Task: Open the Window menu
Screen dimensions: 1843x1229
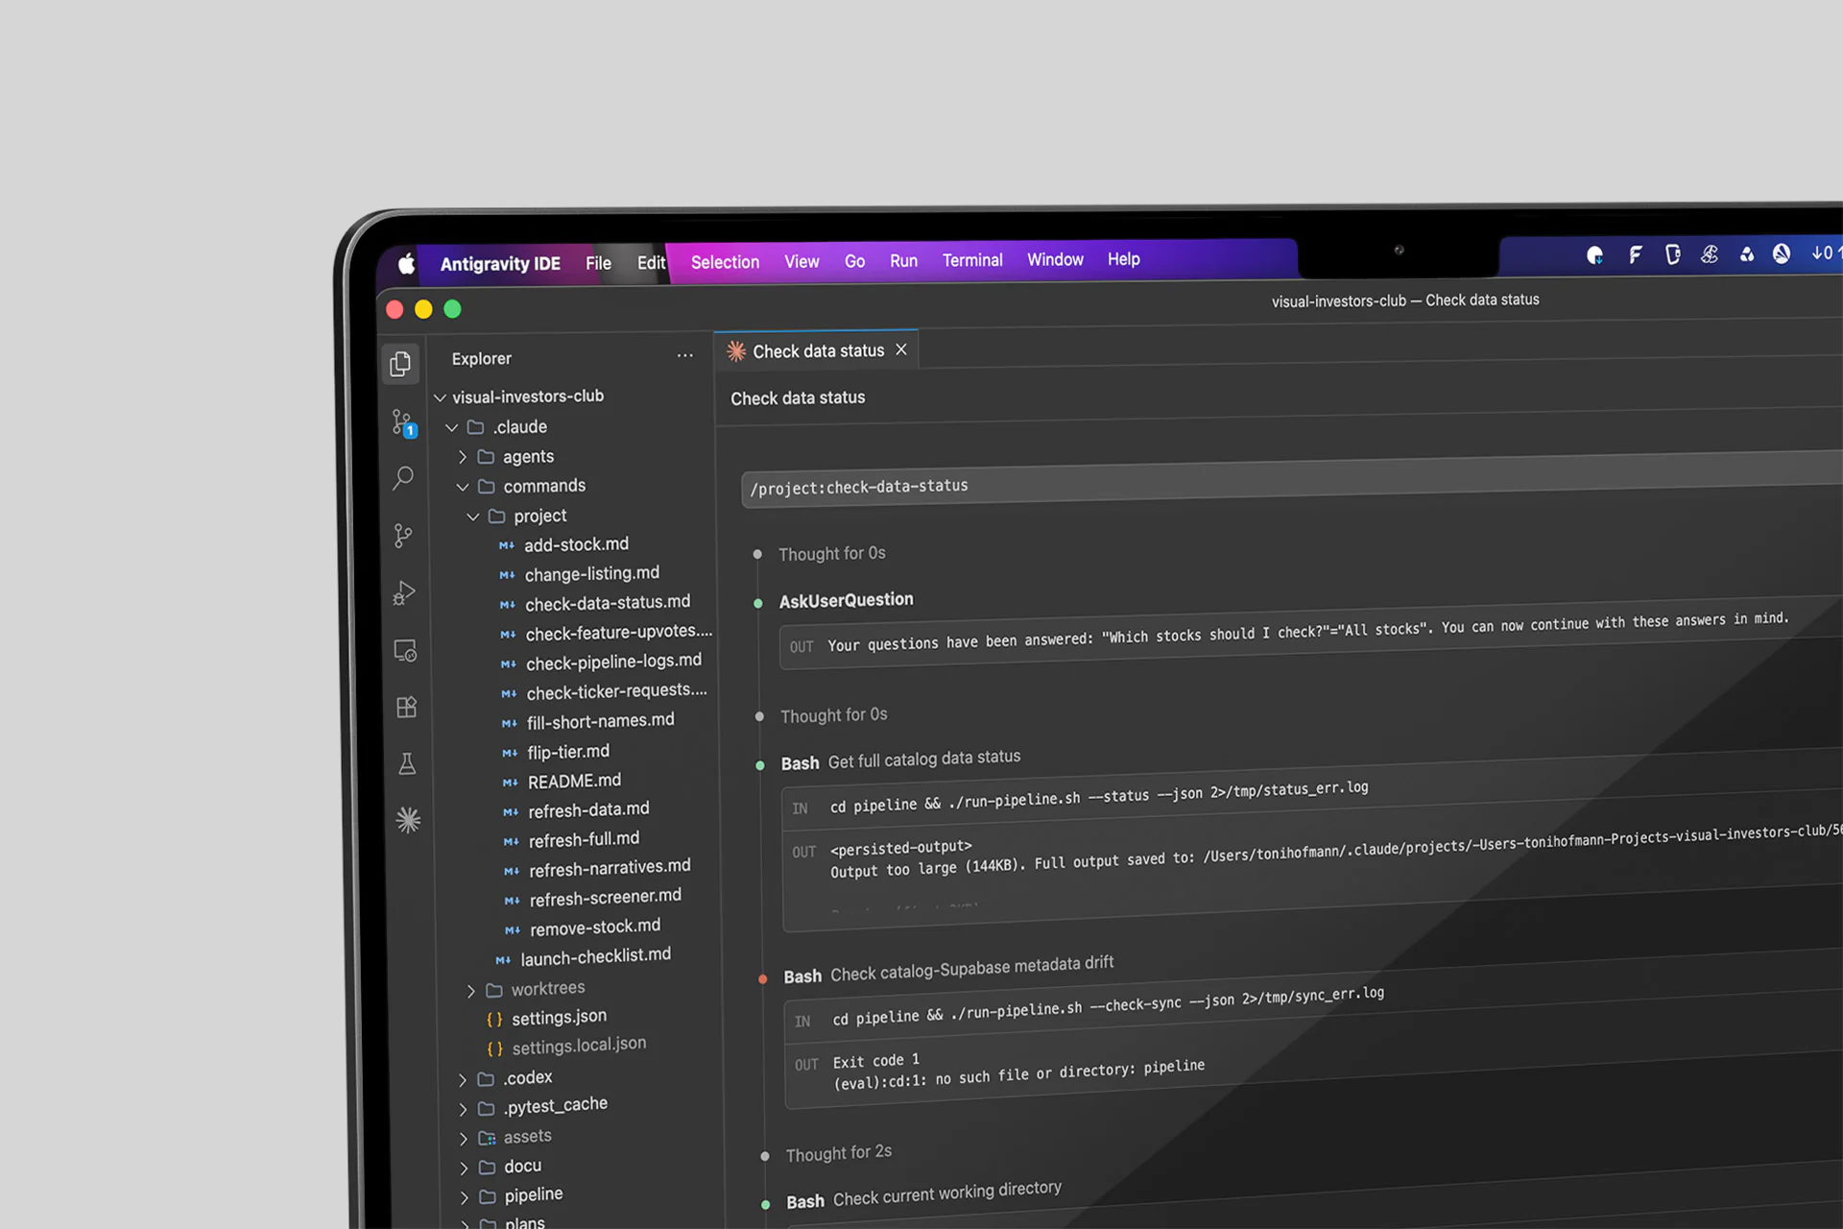Action: coord(1055,259)
